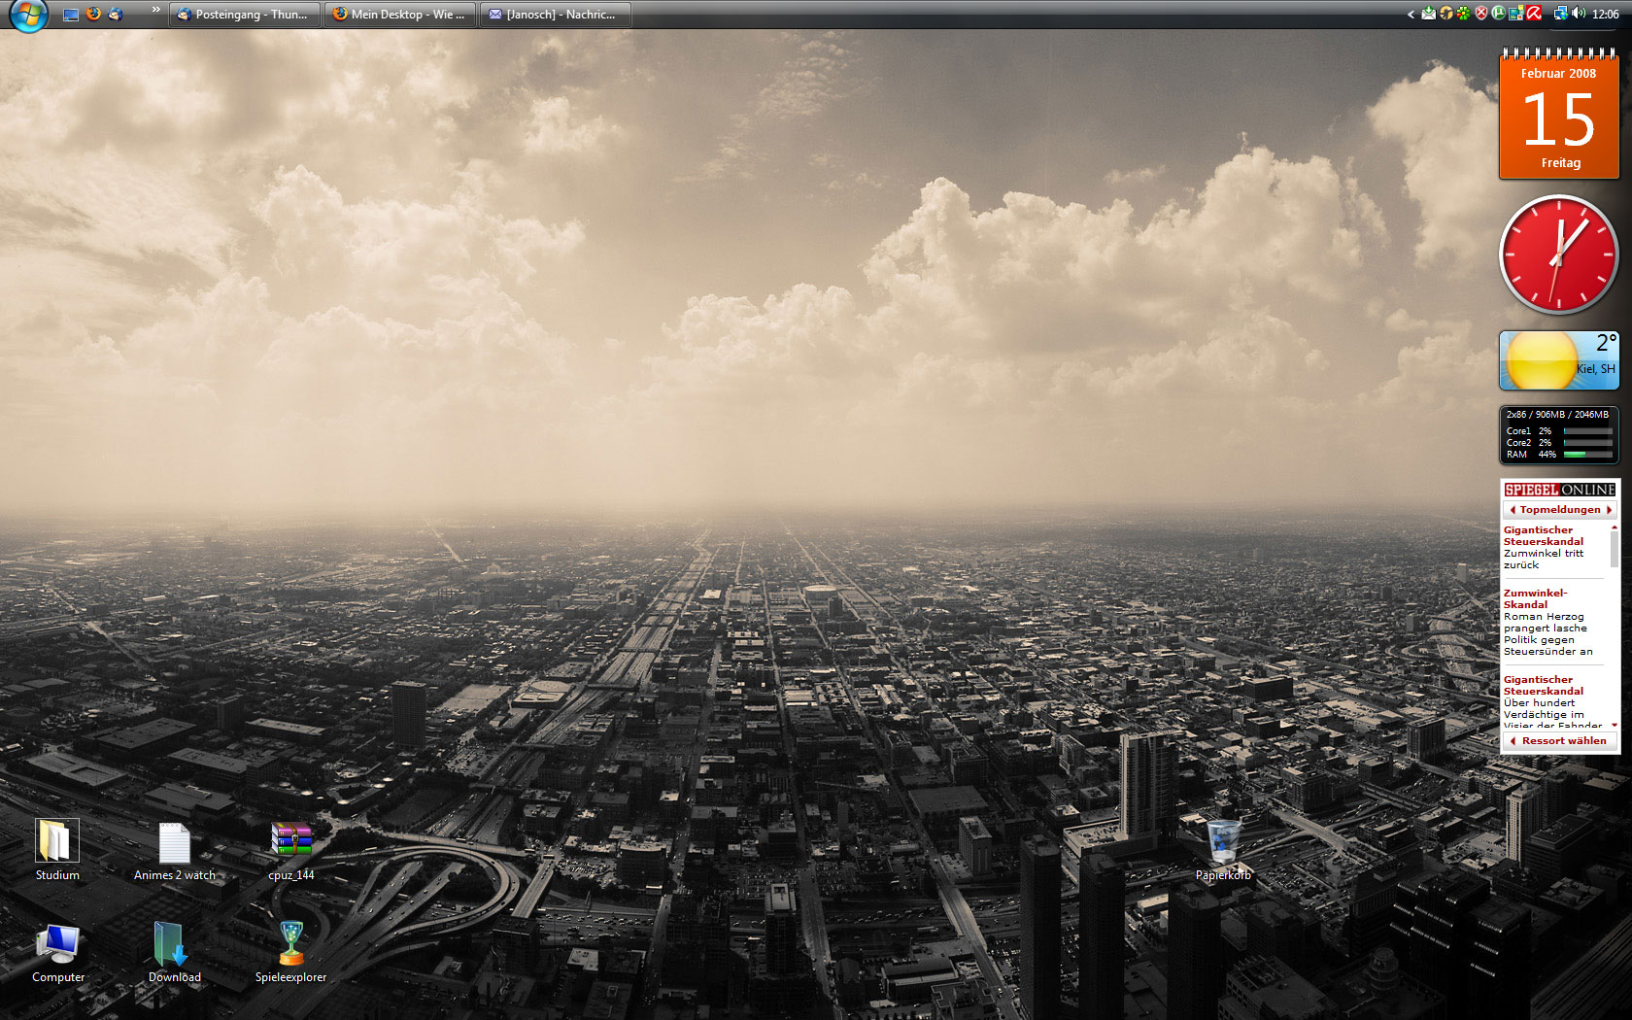Open the Spieleexplorer desktop icon

click(x=290, y=944)
